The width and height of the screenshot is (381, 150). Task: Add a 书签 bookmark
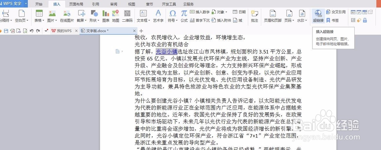(332, 21)
